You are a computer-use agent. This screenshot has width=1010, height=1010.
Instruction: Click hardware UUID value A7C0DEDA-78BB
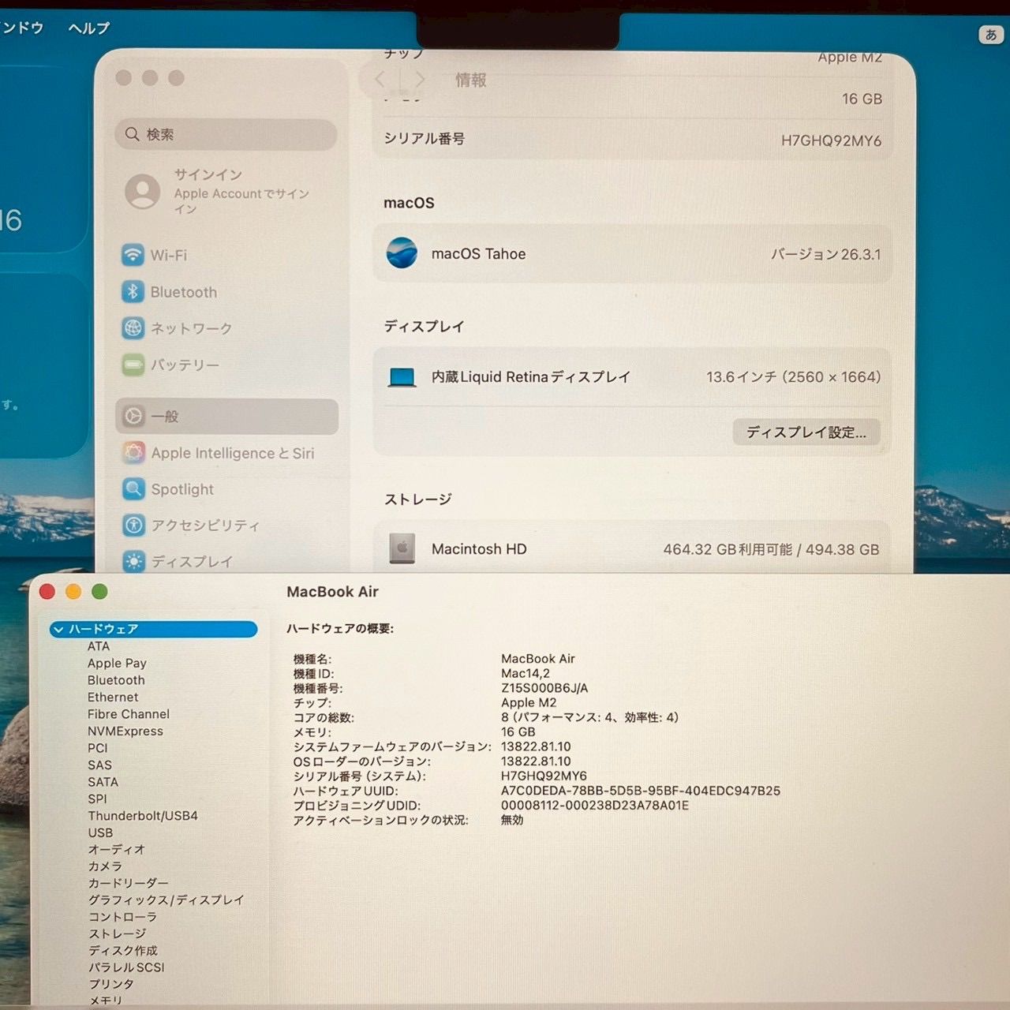coord(641,791)
